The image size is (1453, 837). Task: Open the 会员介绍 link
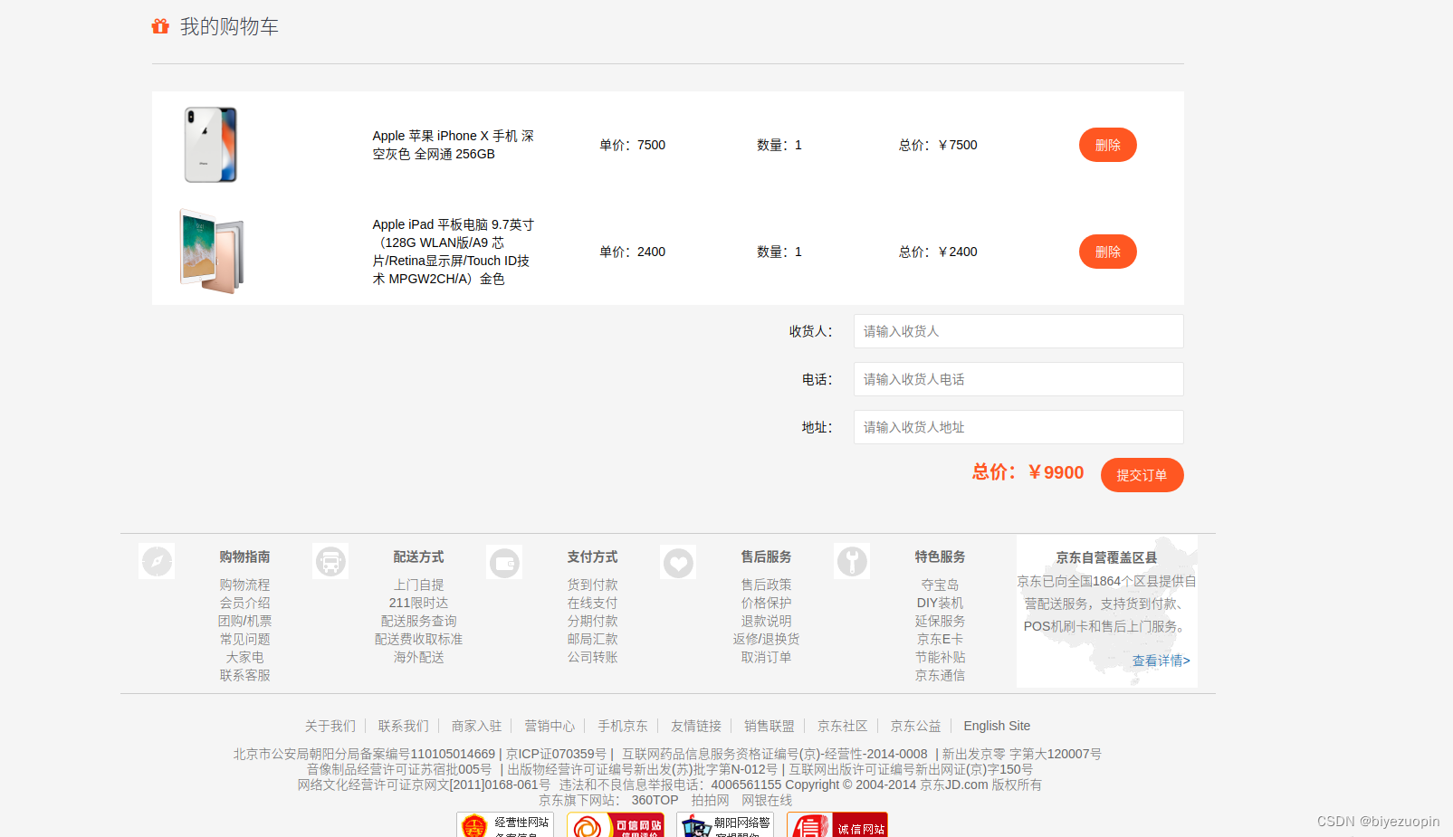245,603
